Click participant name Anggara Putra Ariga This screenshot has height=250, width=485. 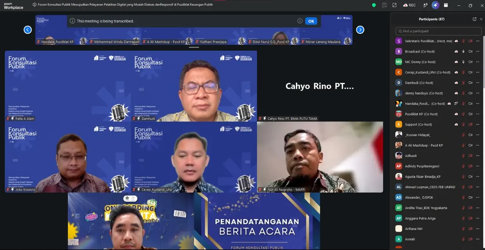420,218
